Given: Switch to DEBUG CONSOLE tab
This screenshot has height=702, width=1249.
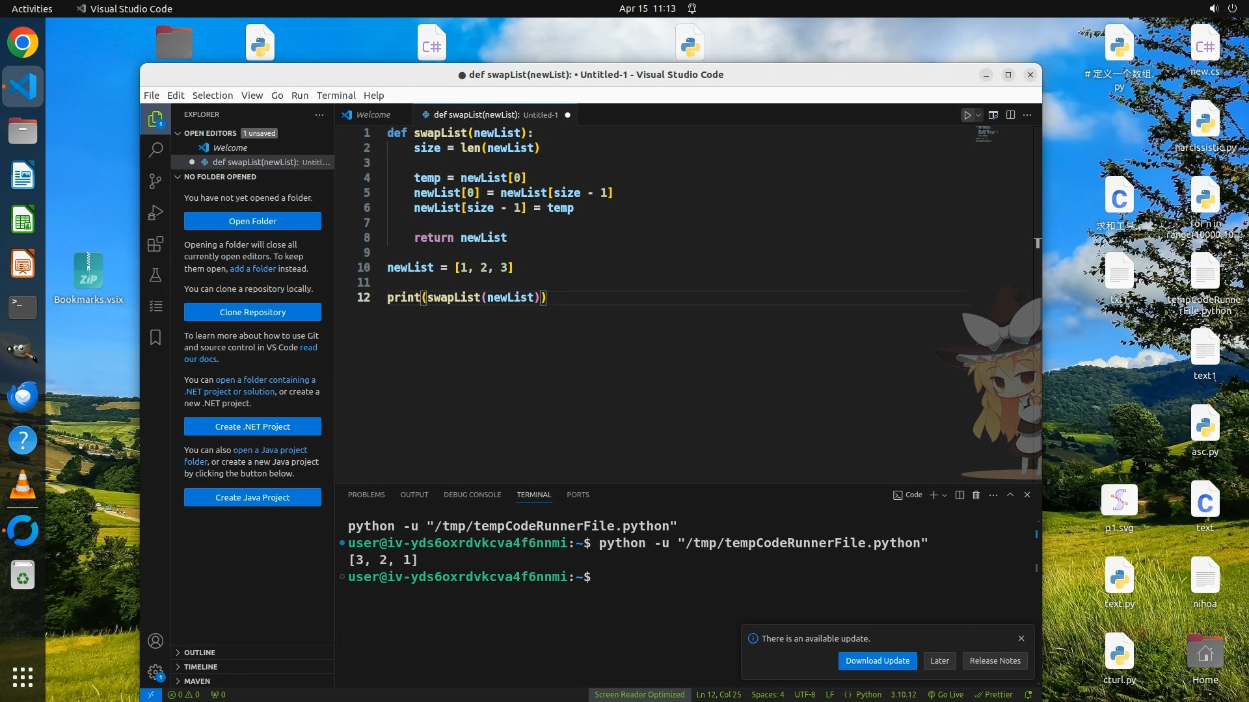Looking at the screenshot, I should point(472,495).
